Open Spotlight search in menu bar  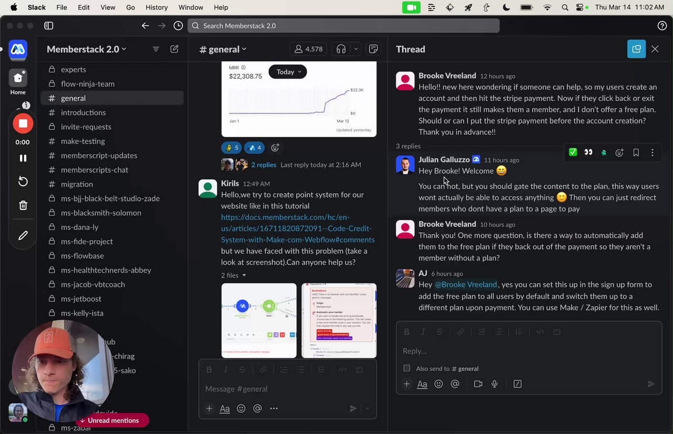(x=565, y=7)
